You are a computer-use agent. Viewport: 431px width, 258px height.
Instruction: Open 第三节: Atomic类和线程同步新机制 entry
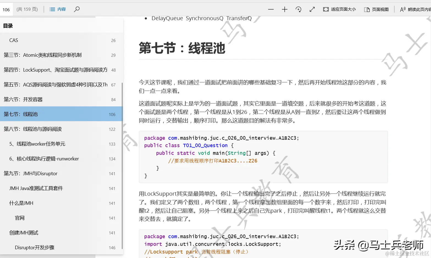[x=62, y=55]
